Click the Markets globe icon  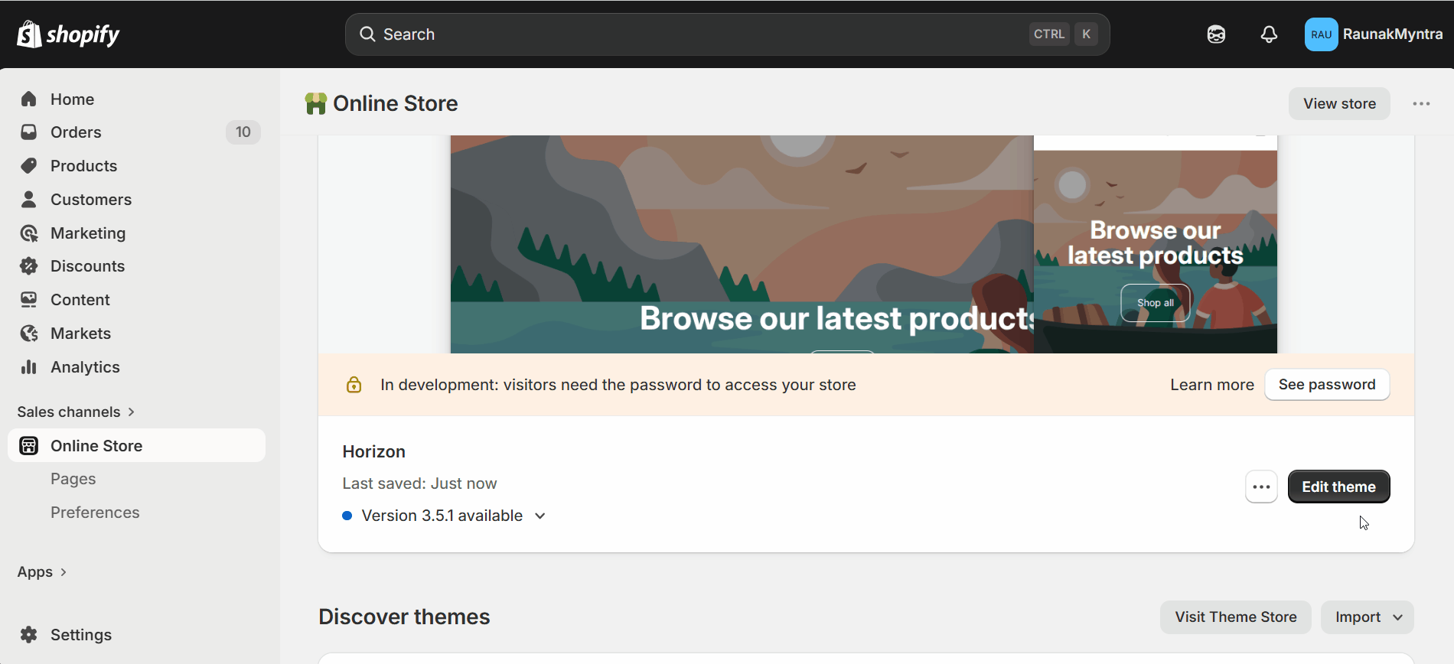point(29,334)
